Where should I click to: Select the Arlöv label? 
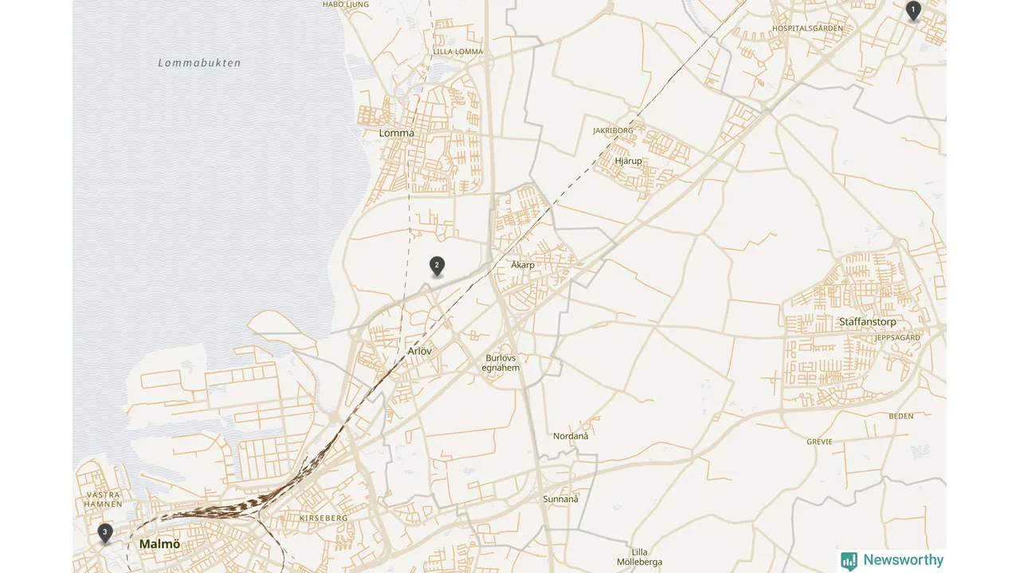(x=419, y=350)
